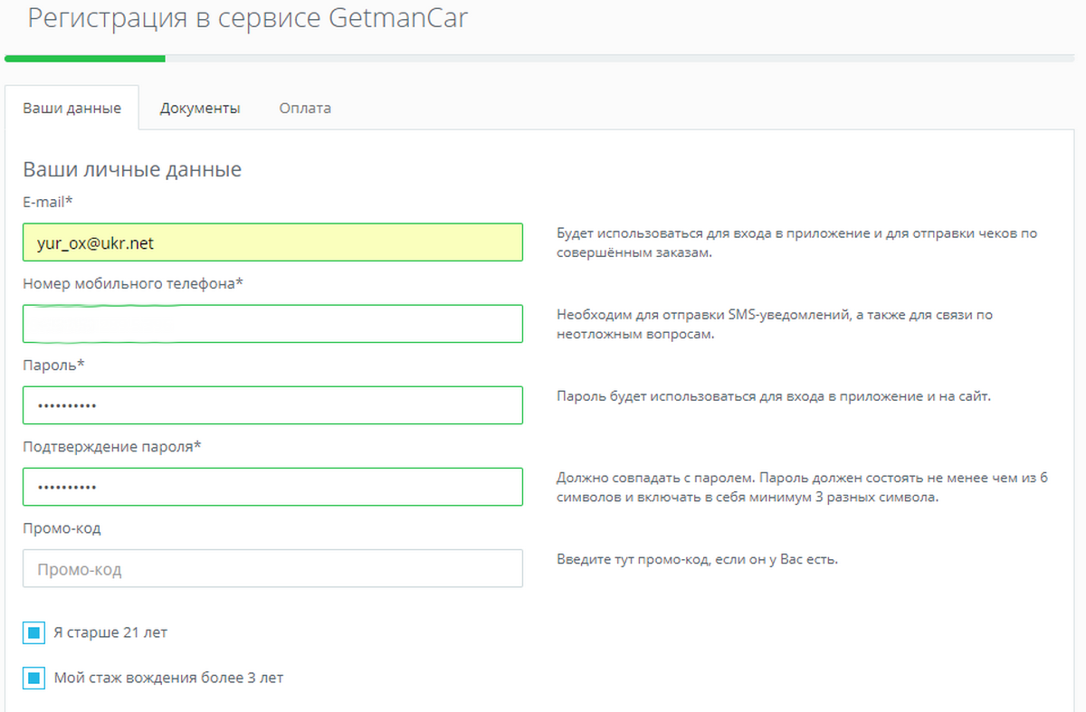The width and height of the screenshot is (1086, 712).
Task: Click the empty Промо-код input box
Action: coord(272,569)
